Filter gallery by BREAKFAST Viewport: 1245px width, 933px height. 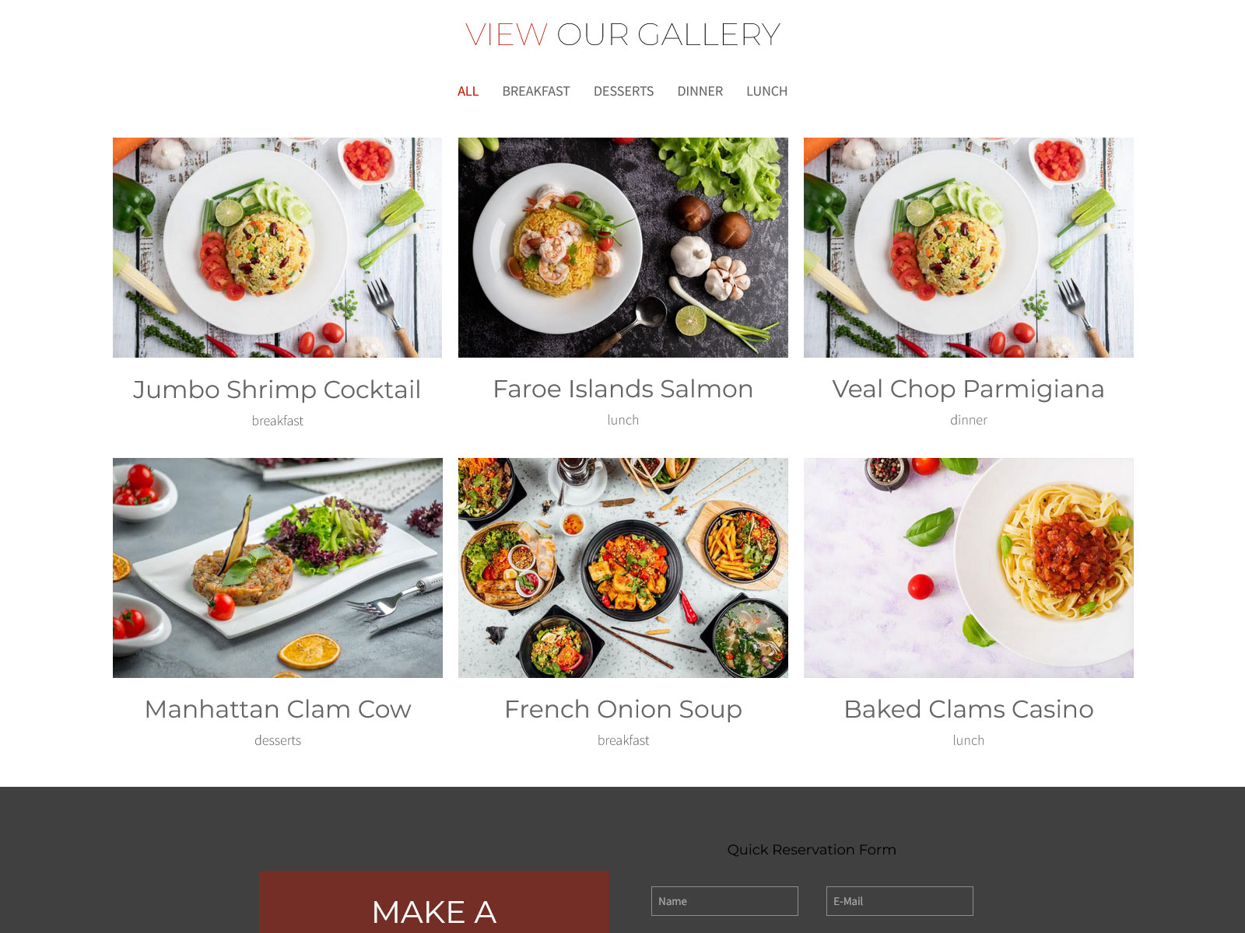point(535,91)
